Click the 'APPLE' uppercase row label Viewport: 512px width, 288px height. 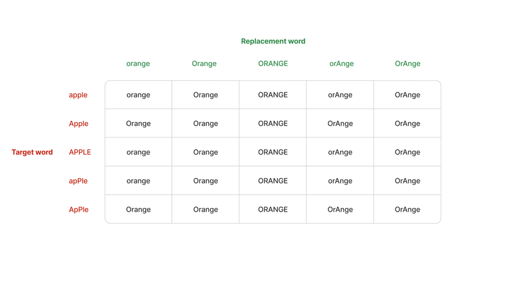80,152
